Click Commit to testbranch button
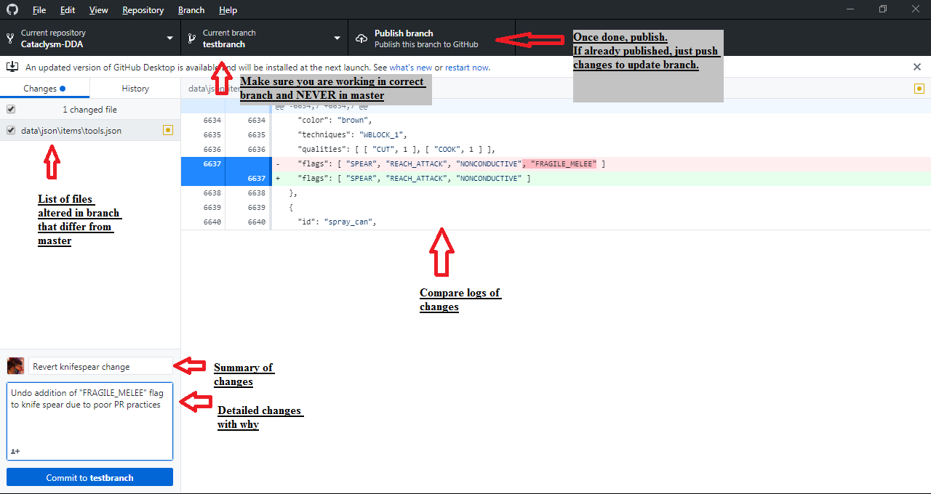Screen dimensions: 931x494 click(90, 477)
